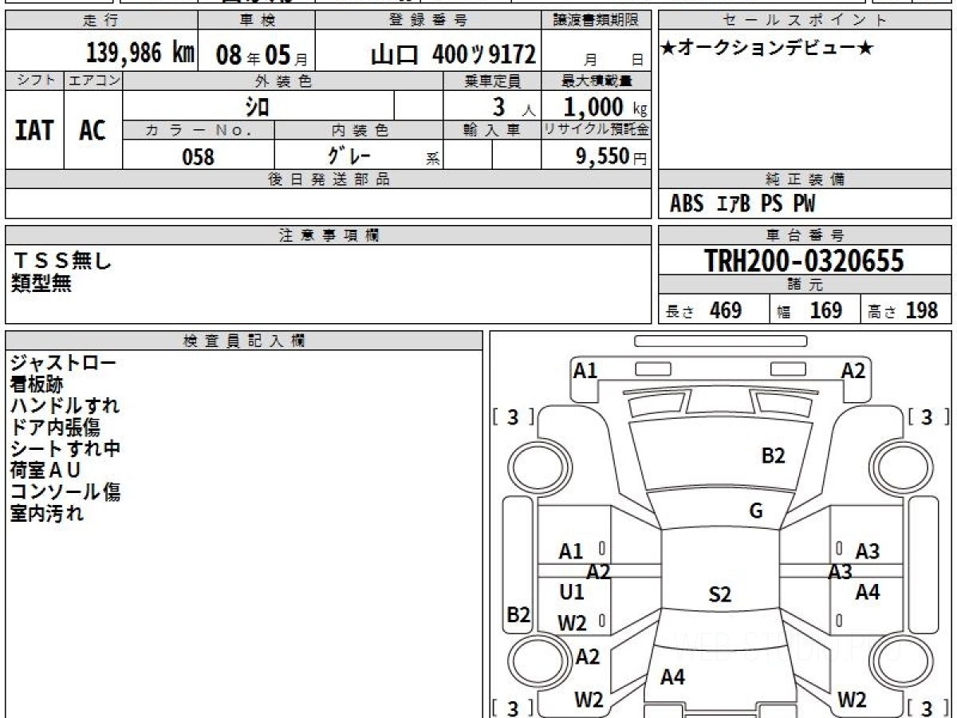
Task: Click the U1 damage mark on left door
Action: pos(572,593)
